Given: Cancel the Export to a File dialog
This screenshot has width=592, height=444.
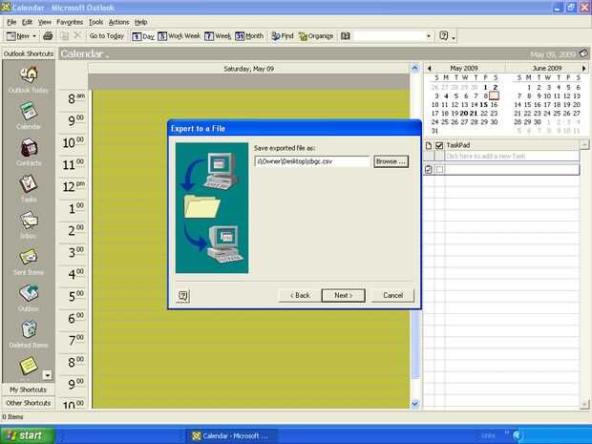Looking at the screenshot, I should tap(392, 295).
